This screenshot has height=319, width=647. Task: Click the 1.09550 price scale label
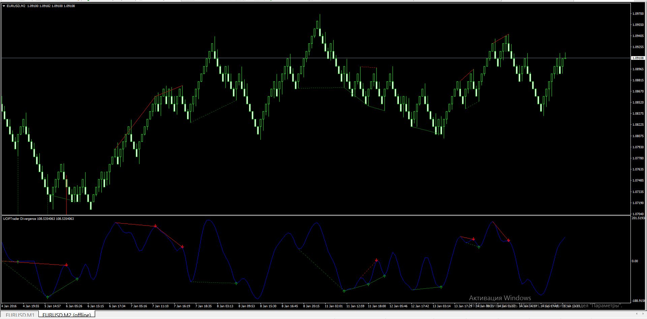(x=638, y=25)
